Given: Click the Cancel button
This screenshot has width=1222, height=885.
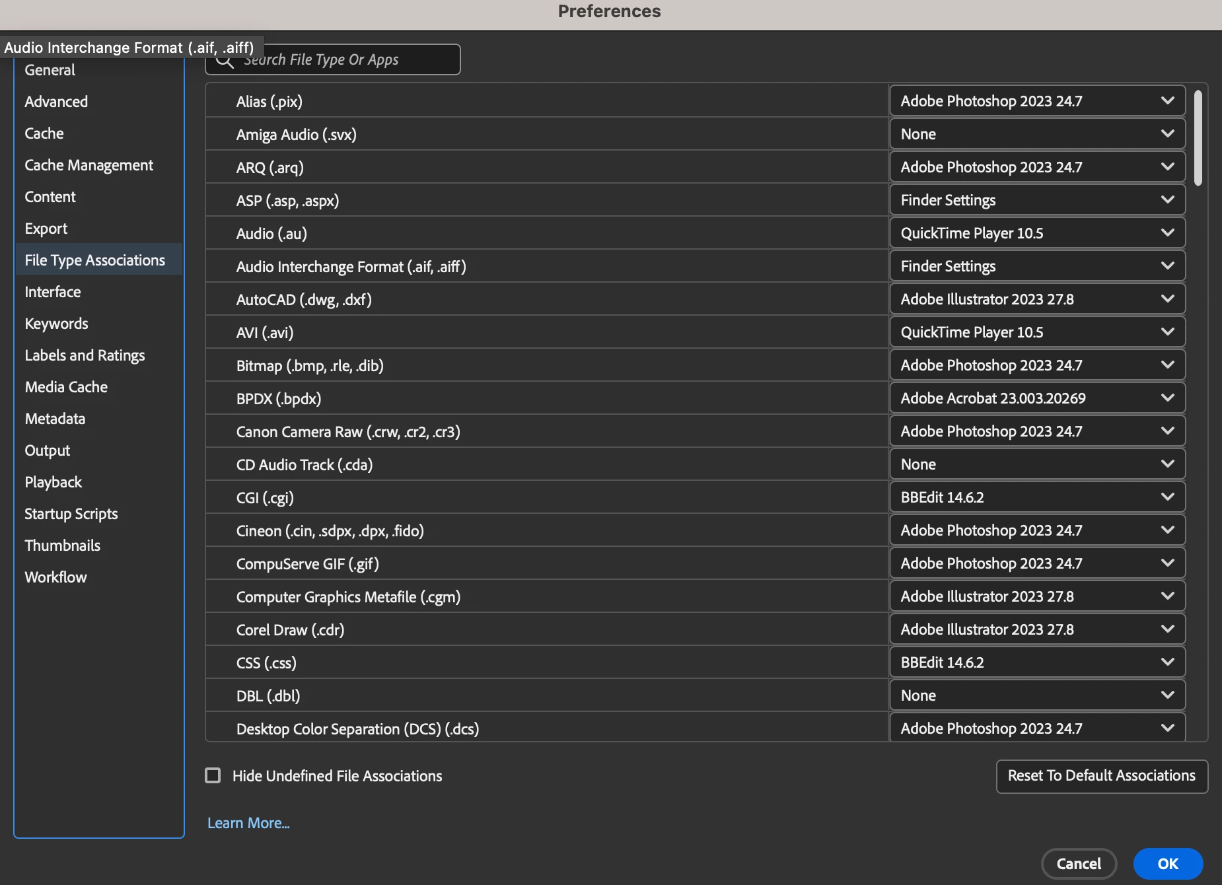Looking at the screenshot, I should click(1079, 864).
